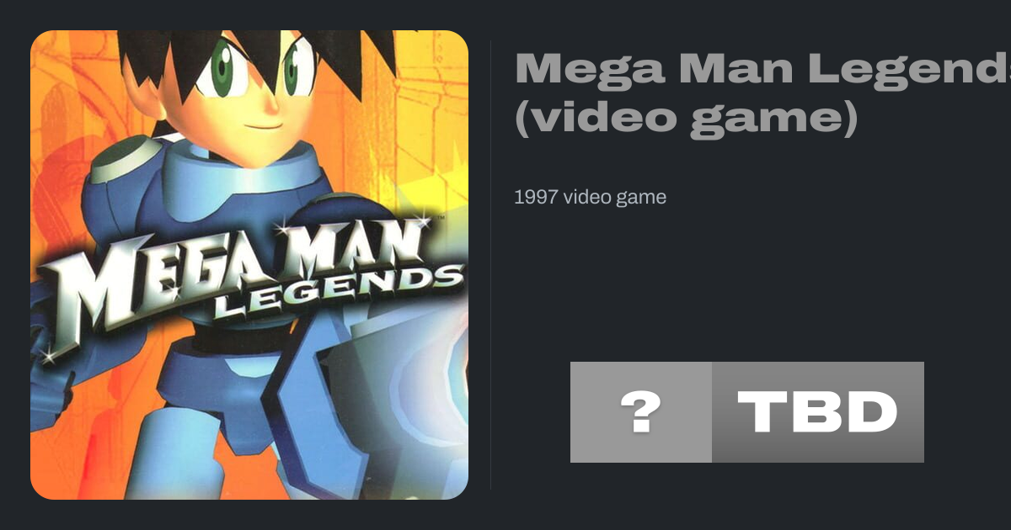1011x530 pixels.
Task: Click the Mega Man Legends title heading
Action: coord(762,93)
